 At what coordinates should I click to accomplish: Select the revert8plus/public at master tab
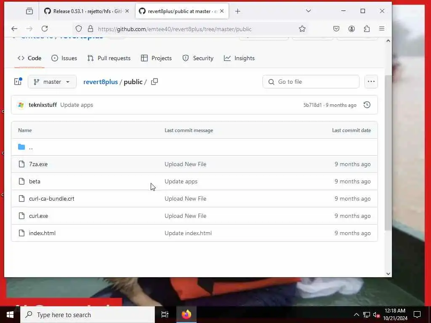pos(182,11)
